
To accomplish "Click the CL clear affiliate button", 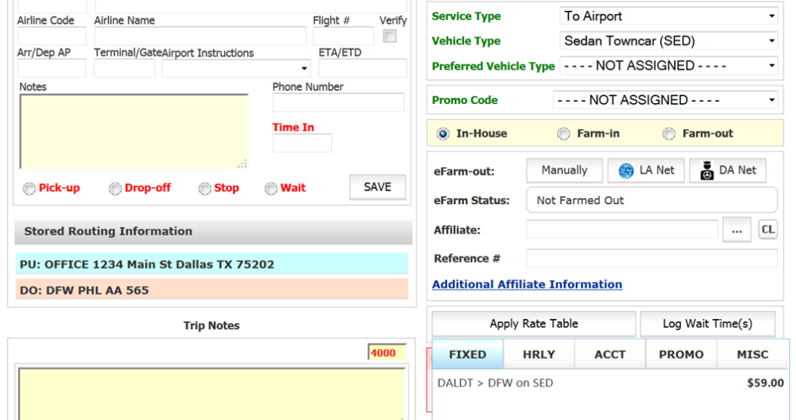I will (x=767, y=230).
